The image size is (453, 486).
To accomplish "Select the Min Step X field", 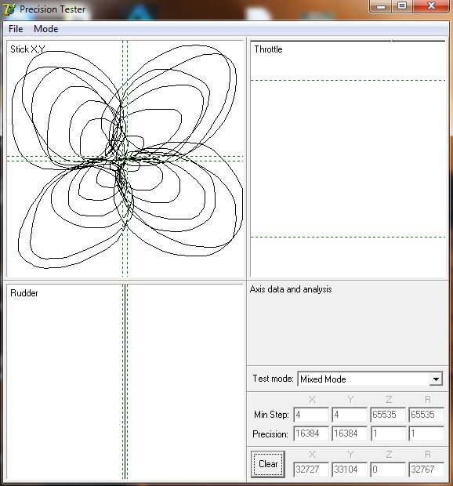I will (311, 415).
